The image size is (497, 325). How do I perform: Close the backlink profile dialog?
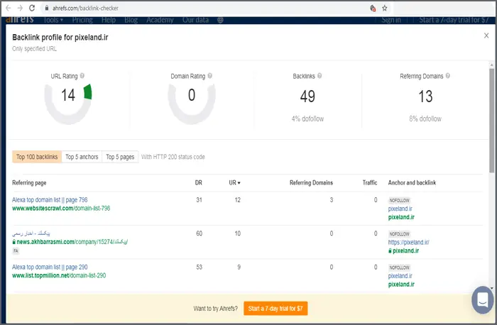486,35
